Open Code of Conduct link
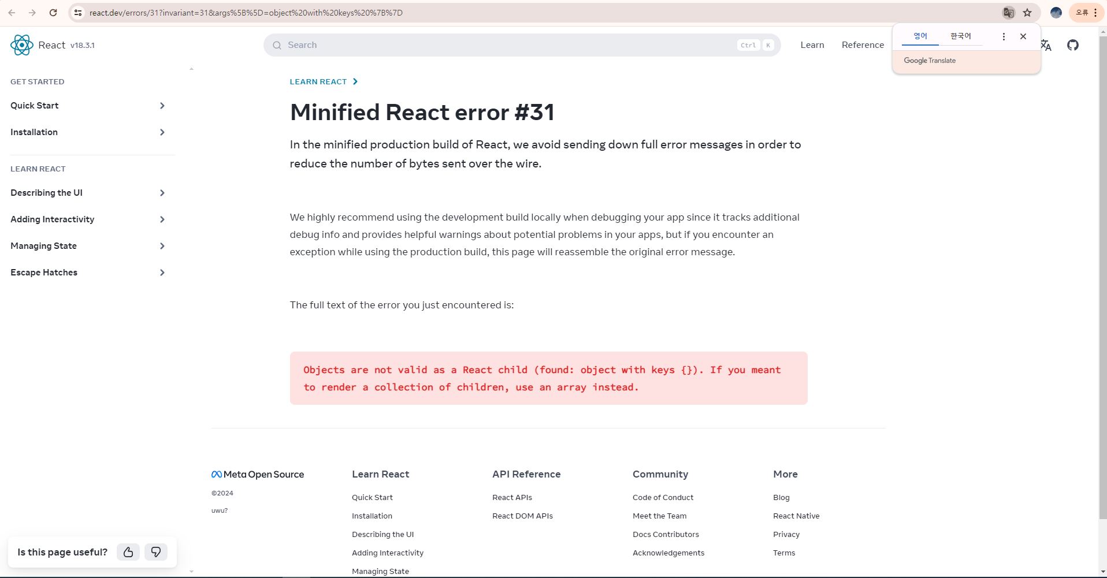Image resolution: width=1107 pixels, height=578 pixels. 663,497
